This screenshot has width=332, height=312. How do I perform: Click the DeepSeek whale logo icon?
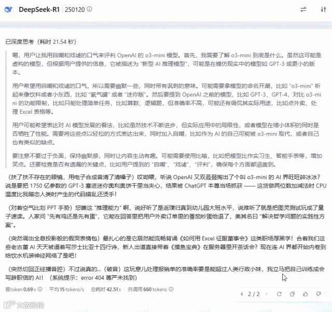tap(9, 9)
